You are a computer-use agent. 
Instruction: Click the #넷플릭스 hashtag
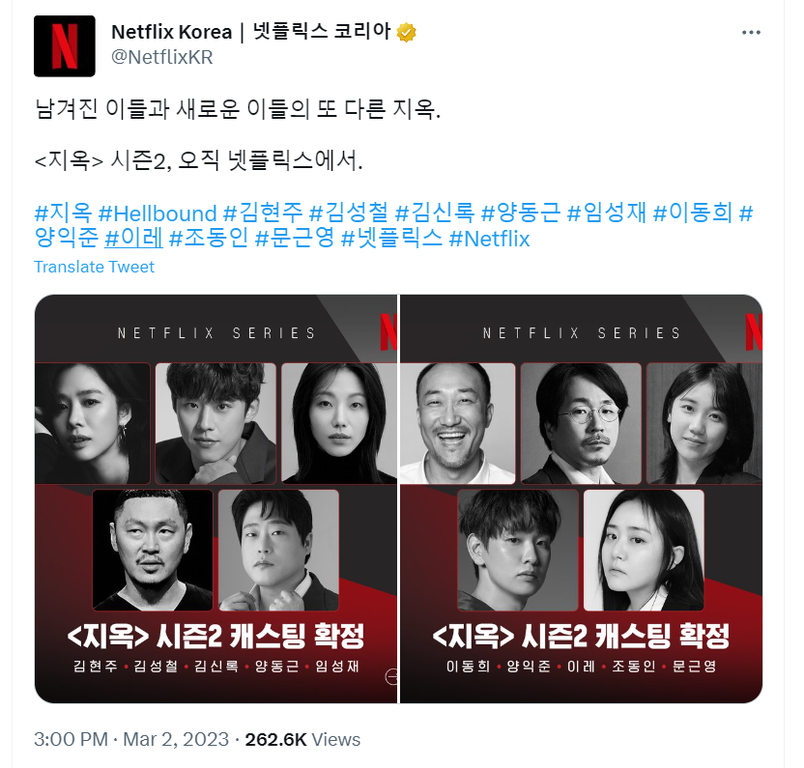click(x=391, y=239)
